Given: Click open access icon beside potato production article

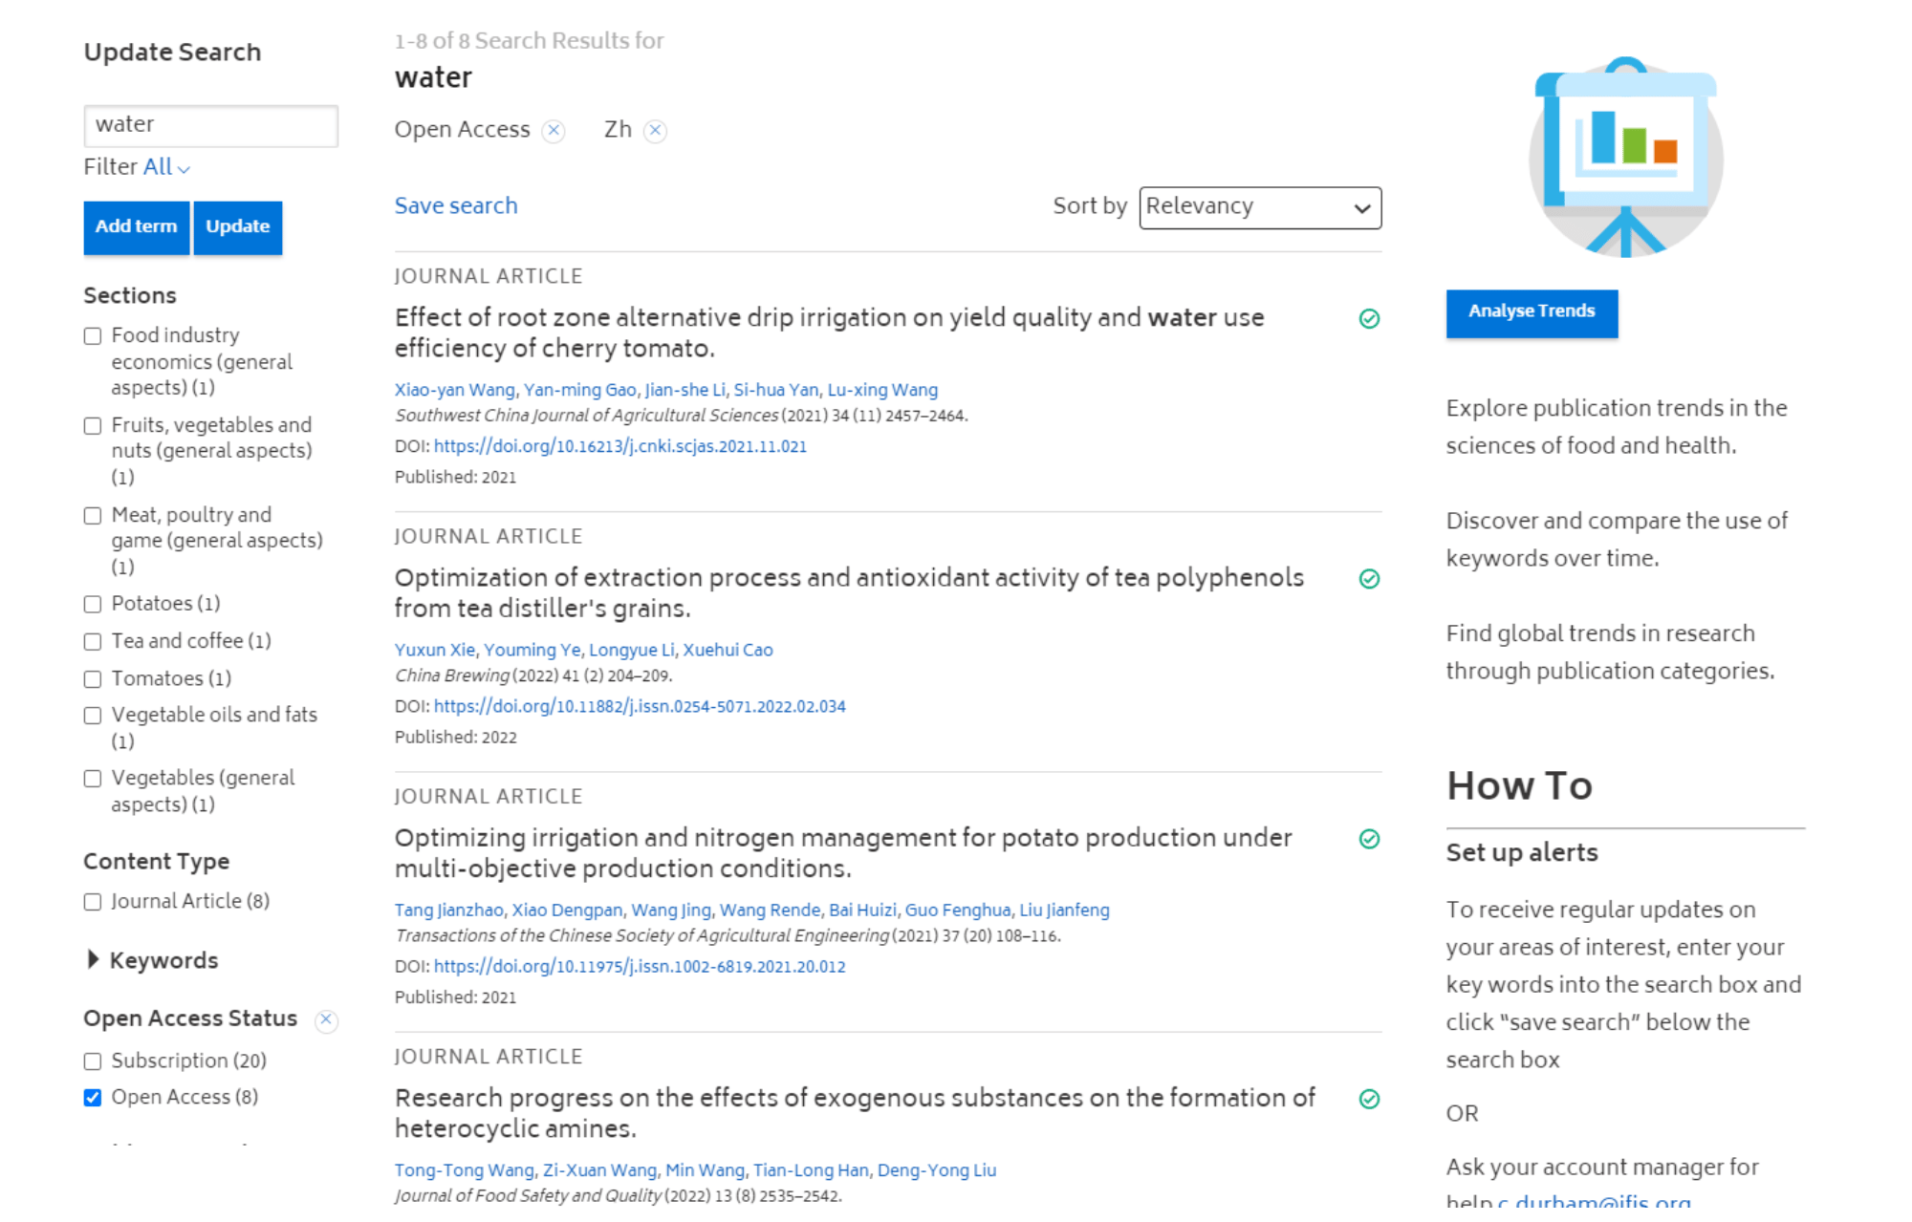Looking at the screenshot, I should 1369,839.
